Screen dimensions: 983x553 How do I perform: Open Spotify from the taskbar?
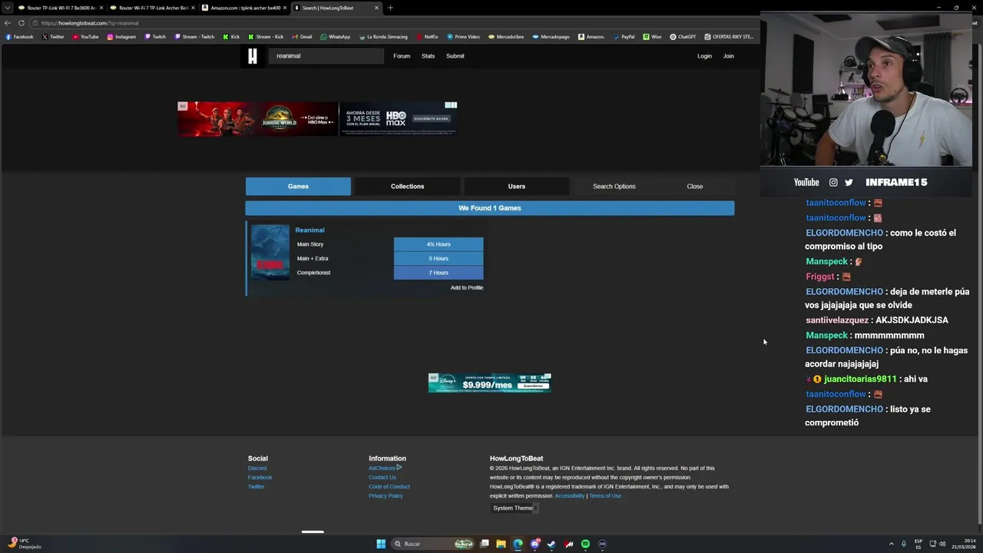[x=585, y=544]
